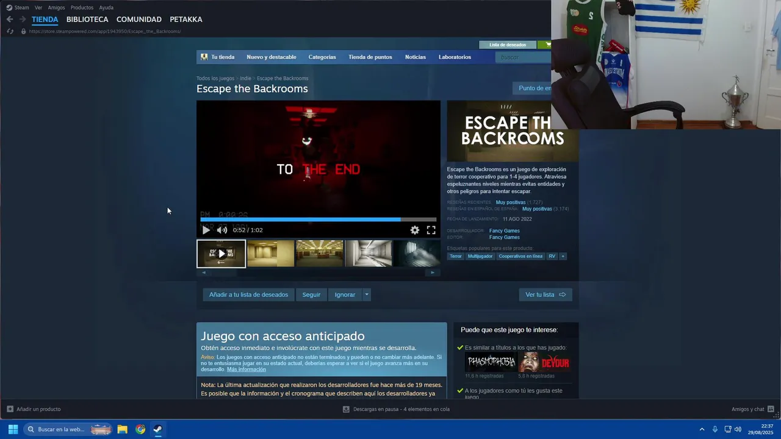Move the thumbnail strip right with its arrow
This screenshot has width=781, height=439.
tap(433, 273)
